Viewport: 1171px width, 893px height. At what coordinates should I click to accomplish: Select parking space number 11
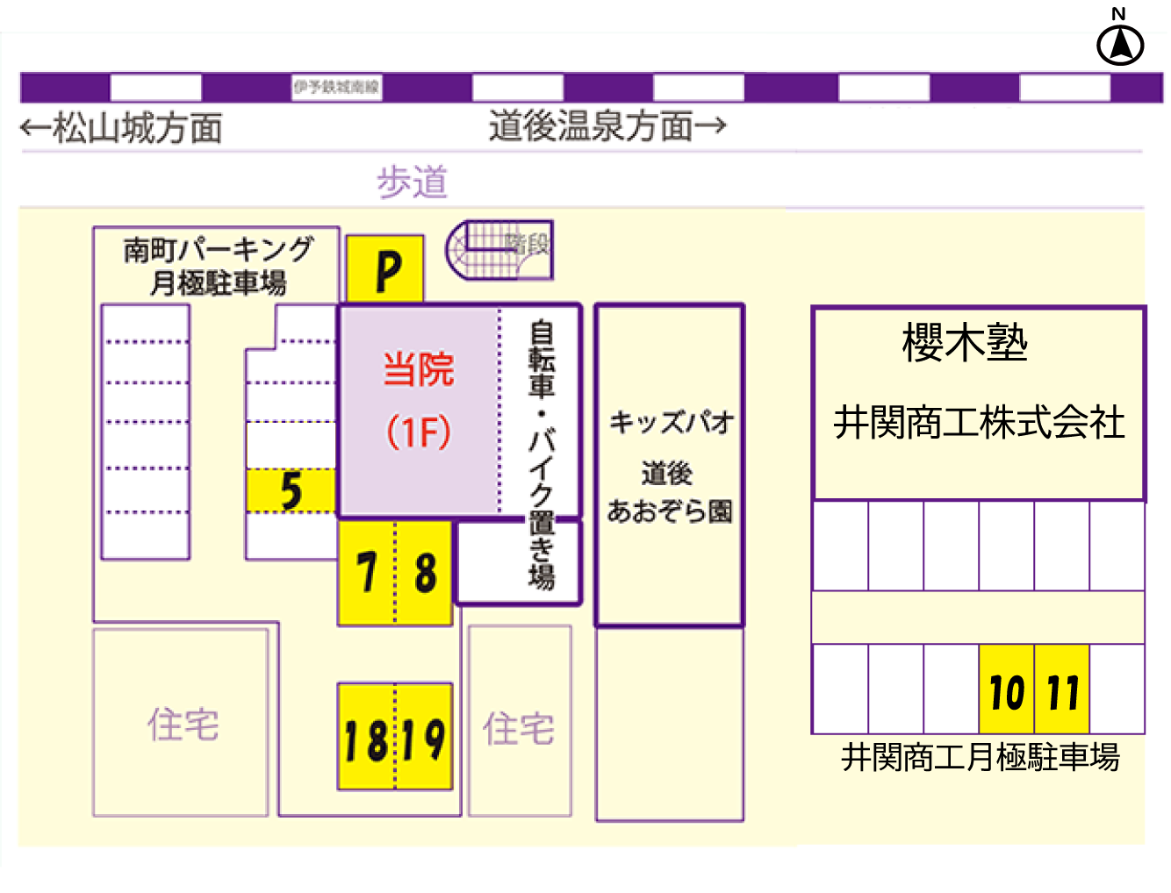1062,689
